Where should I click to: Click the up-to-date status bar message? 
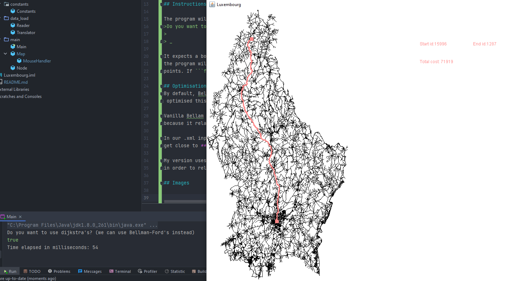tap(28, 279)
